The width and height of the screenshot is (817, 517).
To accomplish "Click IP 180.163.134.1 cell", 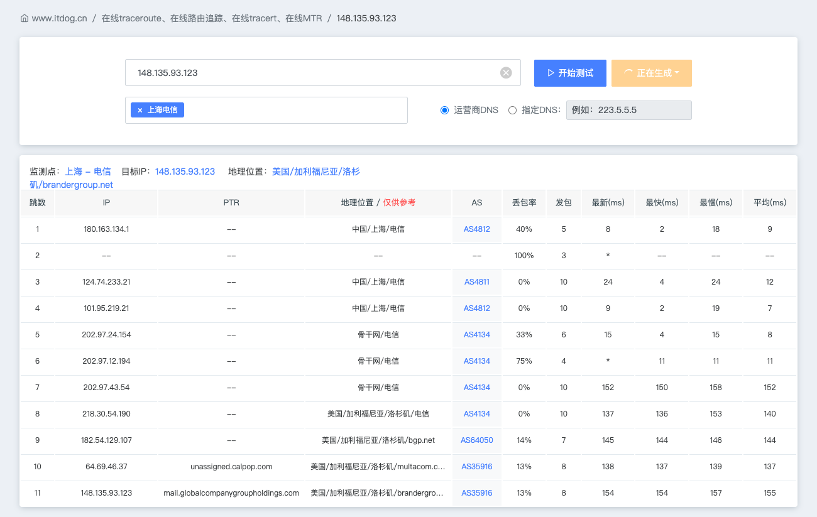I will pyautogui.click(x=106, y=229).
